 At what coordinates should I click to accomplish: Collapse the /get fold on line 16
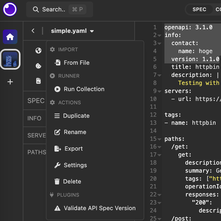(x=159, y=147)
